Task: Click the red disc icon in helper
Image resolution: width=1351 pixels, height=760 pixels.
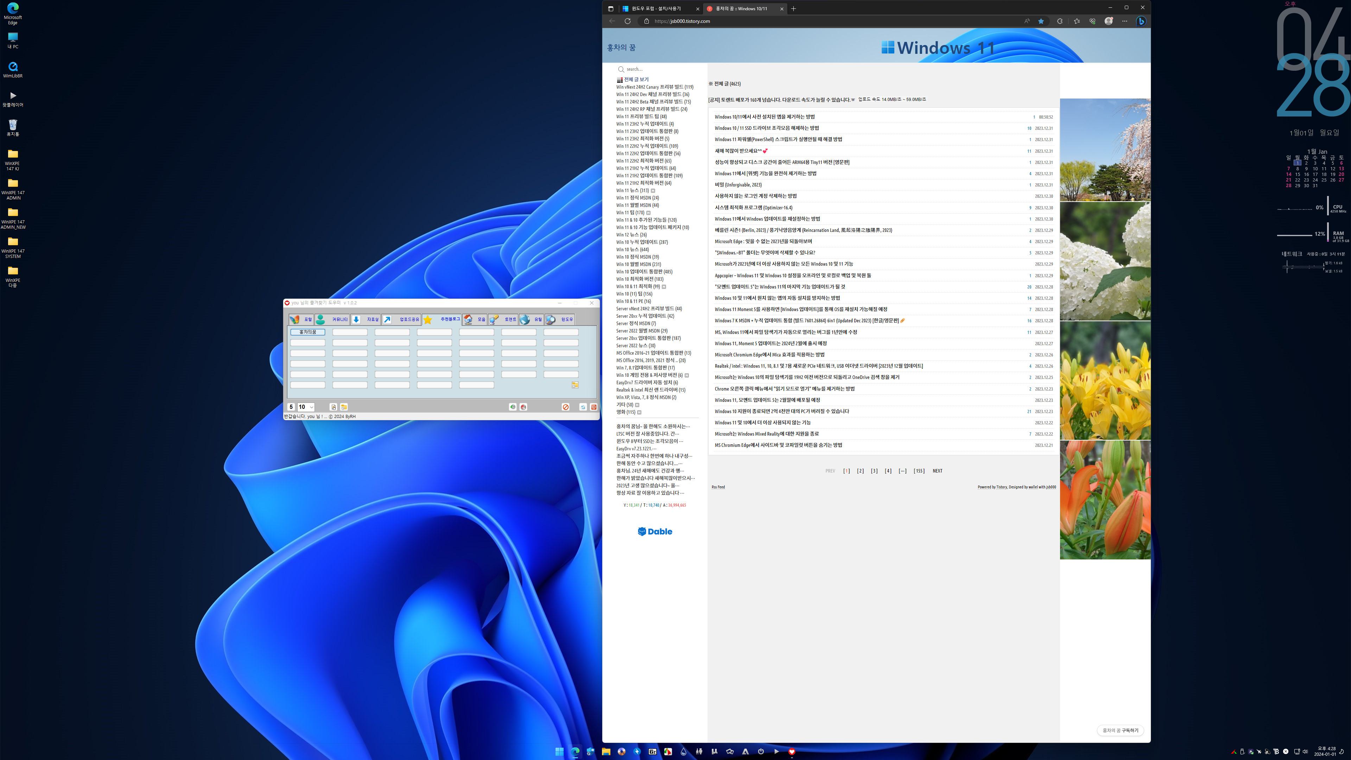Action: pos(524,407)
